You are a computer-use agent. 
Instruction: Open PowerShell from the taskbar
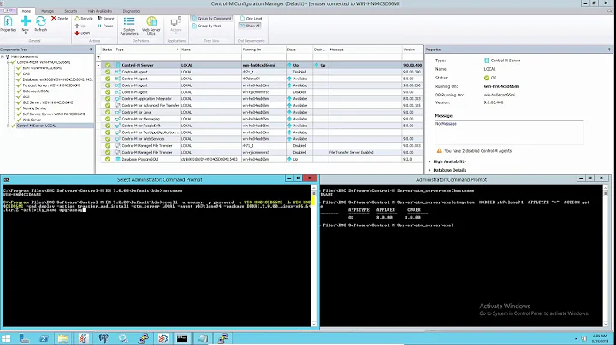click(44, 338)
